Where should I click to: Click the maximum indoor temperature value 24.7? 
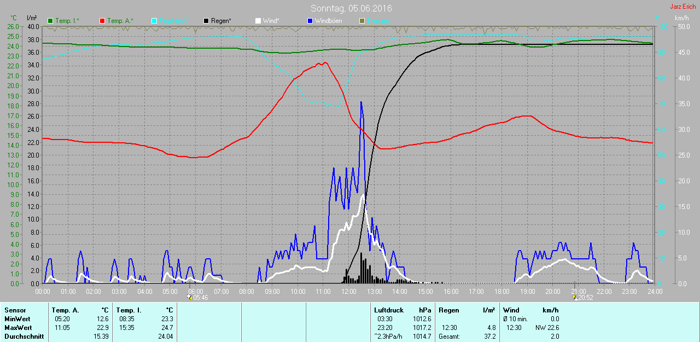(x=167, y=328)
